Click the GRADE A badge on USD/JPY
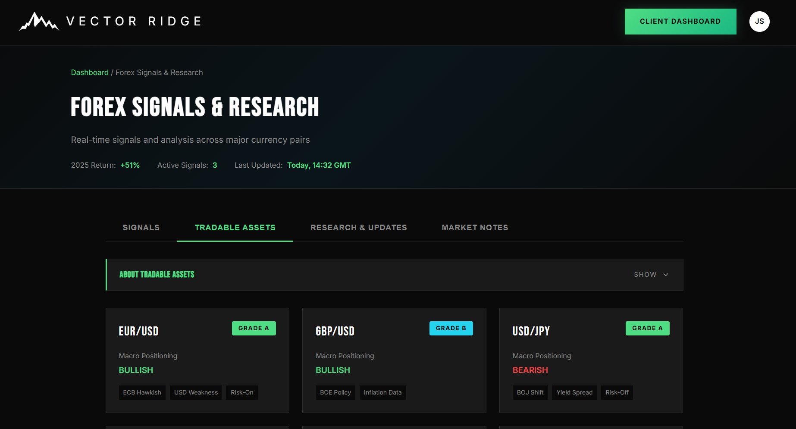The height and width of the screenshot is (429, 796). (x=647, y=328)
